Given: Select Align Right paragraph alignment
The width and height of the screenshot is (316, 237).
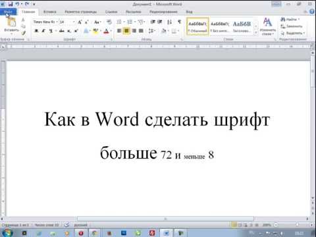Looking at the screenshot, I should [134, 31].
